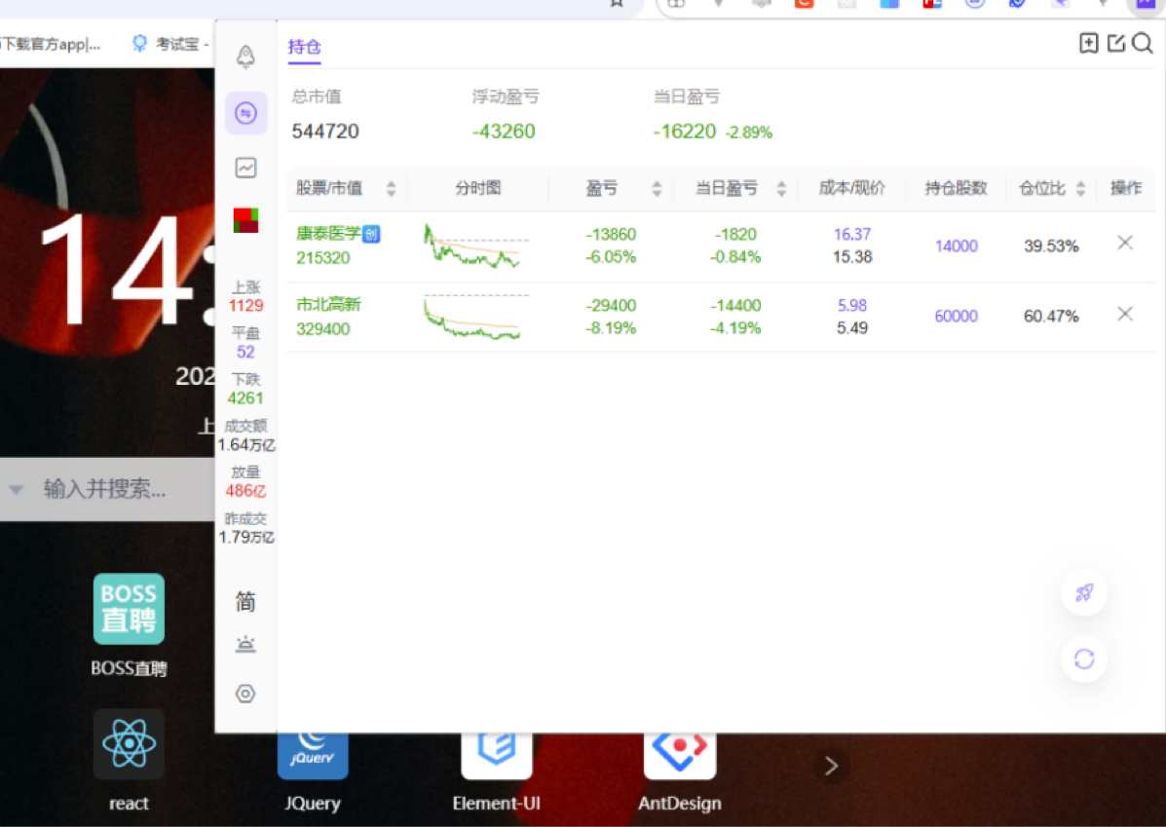Open the bell notification icon in sidebar

coord(246,56)
